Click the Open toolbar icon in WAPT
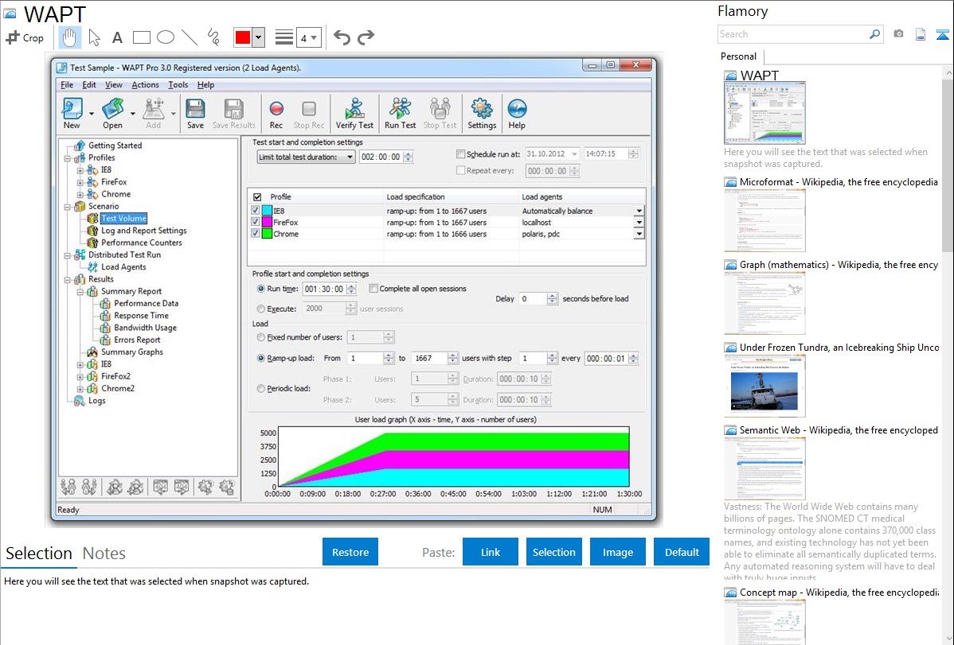Viewport: 954px width, 645px height. click(112, 114)
